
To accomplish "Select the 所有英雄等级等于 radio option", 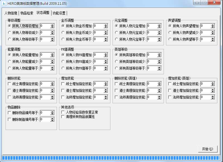I will [x=117, y=68].
